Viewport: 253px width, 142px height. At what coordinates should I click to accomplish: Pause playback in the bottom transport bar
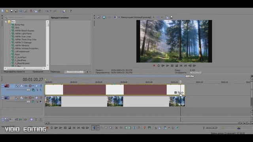tap(65, 128)
